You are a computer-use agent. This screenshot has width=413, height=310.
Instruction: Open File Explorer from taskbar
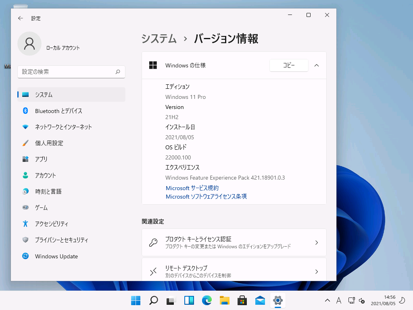[x=224, y=300]
